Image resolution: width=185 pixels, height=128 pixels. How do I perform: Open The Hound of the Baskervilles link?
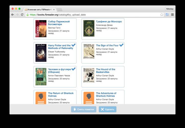coord(106,71)
